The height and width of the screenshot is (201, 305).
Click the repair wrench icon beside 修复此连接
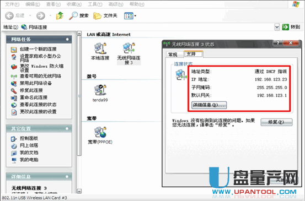pyautogui.click(x=14, y=91)
